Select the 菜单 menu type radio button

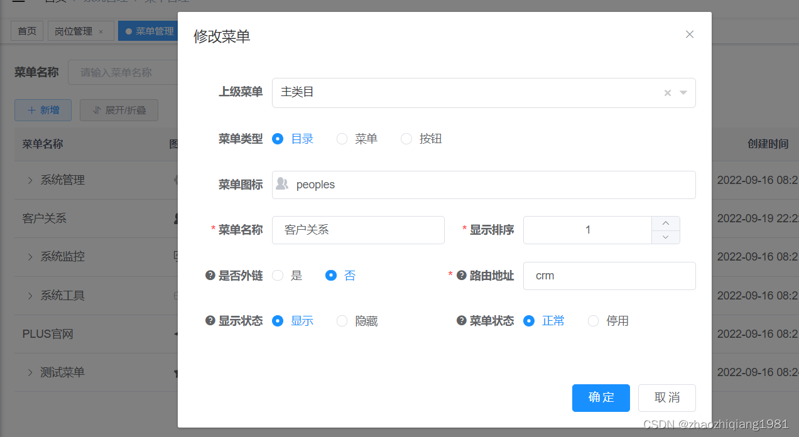pyautogui.click(x=341, y=139)
